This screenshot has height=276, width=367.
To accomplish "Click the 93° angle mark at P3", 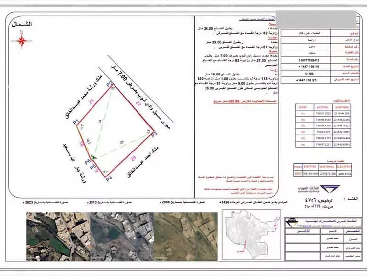I will pyautogui.click(x=148, y=132).
